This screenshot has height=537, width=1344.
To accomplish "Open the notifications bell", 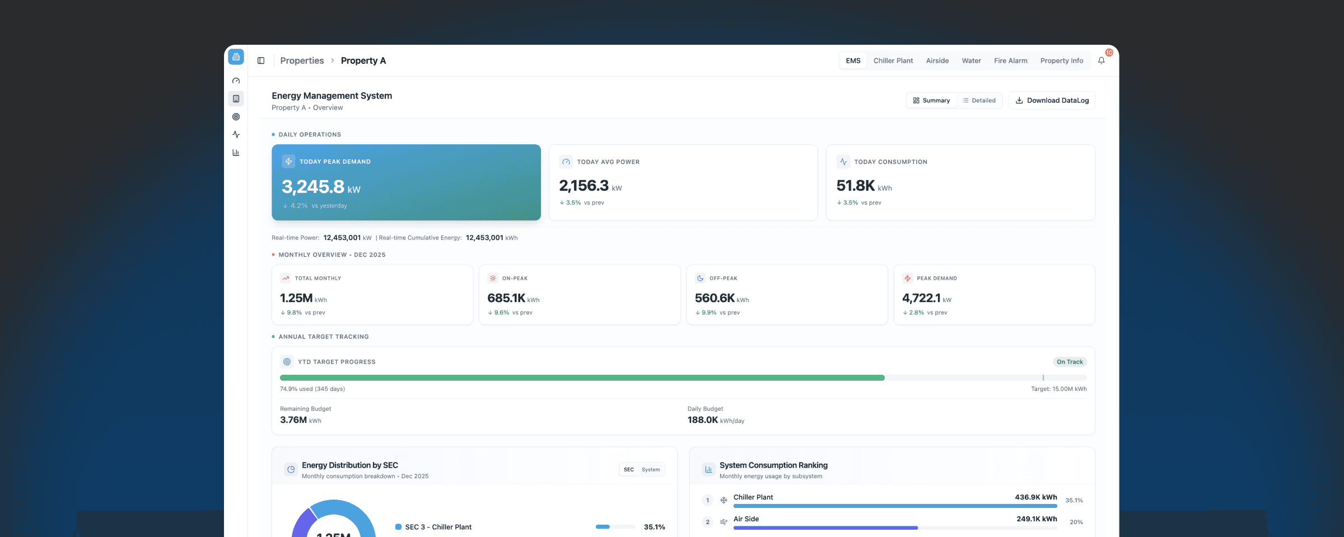I will (x=1102, y=60).
